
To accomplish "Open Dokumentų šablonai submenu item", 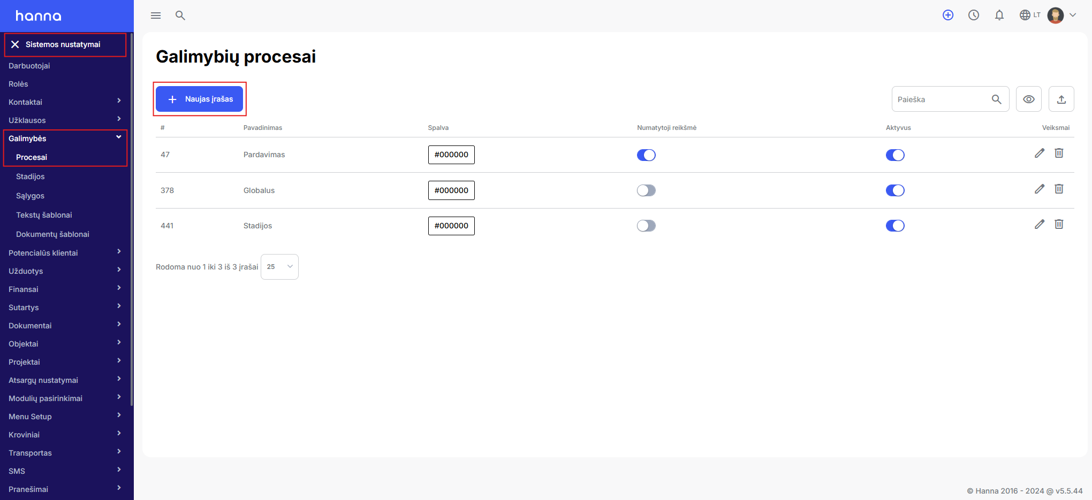I will click(x=52, y=234).
